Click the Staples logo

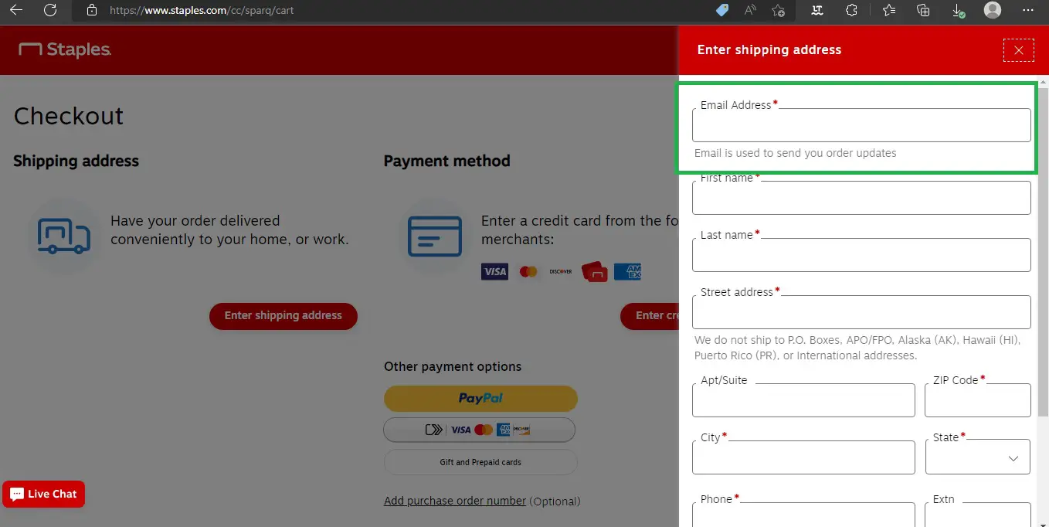[x=64, y=49]
